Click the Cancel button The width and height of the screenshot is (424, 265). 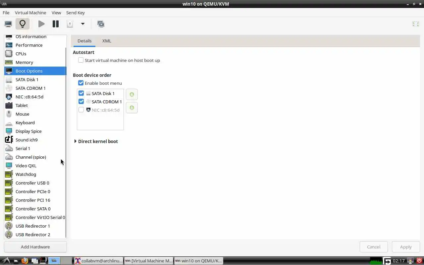[374, 247]
